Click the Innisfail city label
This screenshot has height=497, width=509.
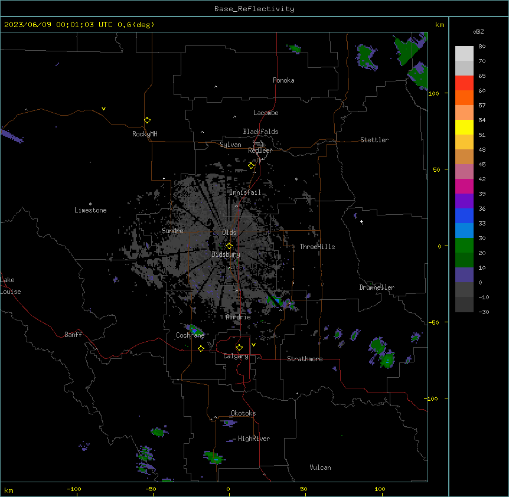click(x=245, y=192)
